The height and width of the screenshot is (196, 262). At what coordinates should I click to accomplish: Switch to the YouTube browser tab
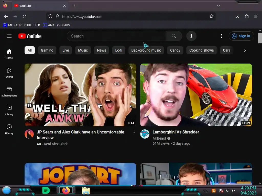click(40, 6)
